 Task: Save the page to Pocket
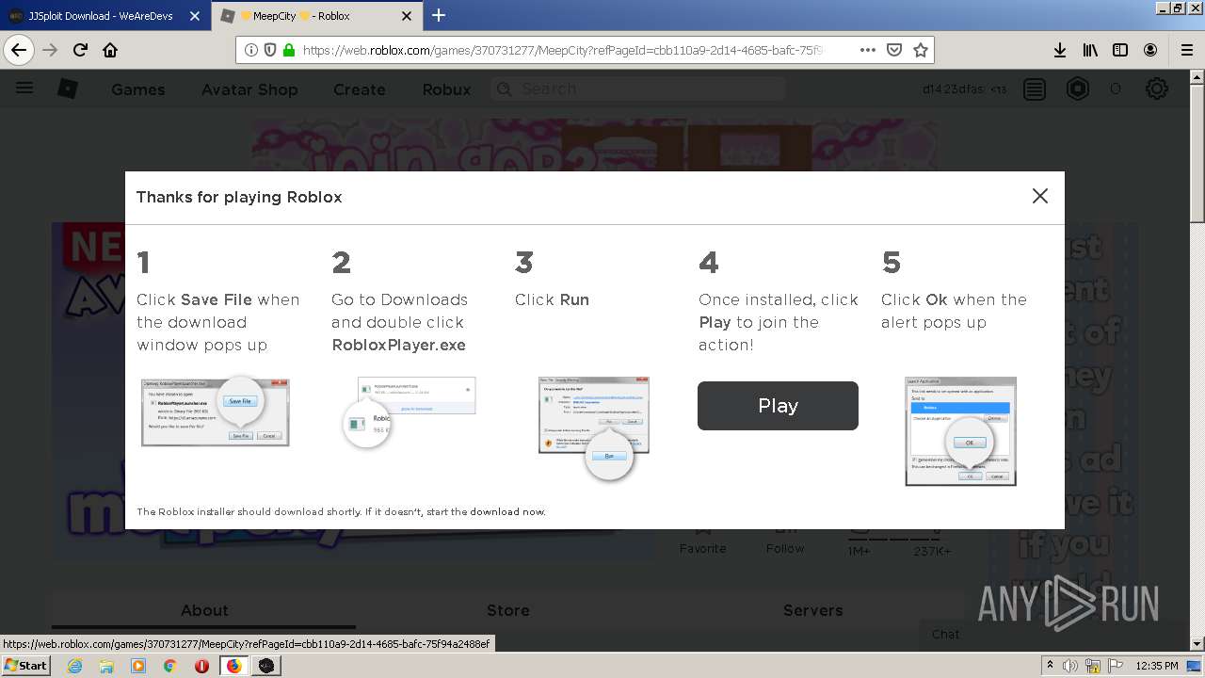point(894,50)
